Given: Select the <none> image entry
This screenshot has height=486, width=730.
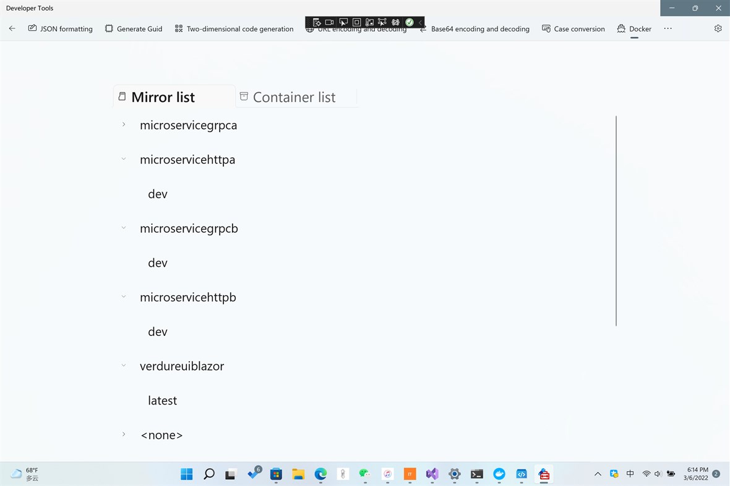Looking at the screenshot, I should [x=161, y=435].
